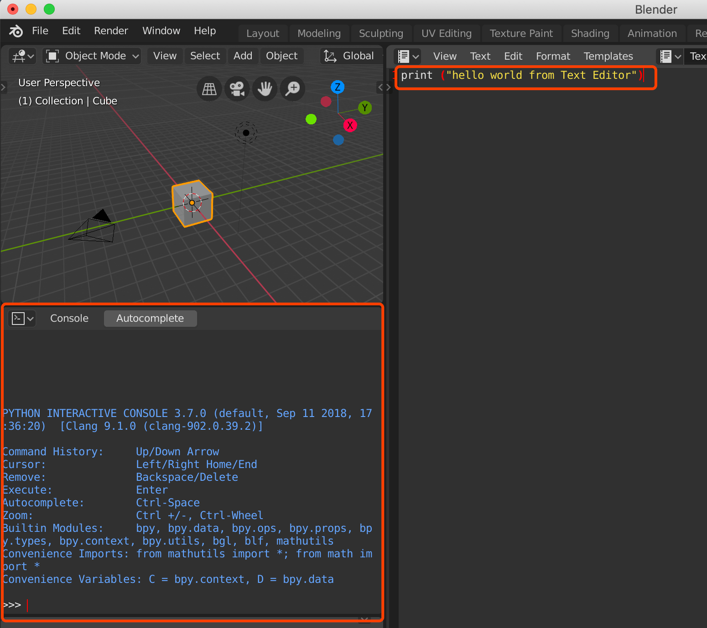This screenshot has width=707, height=628.
Task: Select the Cube object in the viewport
Action: coord(192,203)
